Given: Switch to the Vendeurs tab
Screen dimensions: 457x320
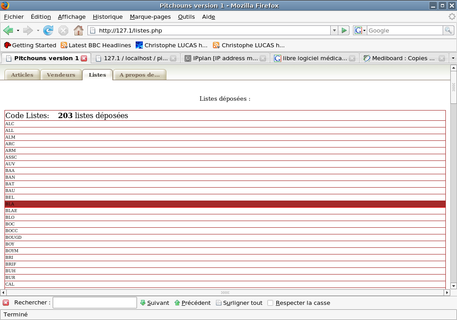Looking at the screenshot, I should click(x=61, y=75).
